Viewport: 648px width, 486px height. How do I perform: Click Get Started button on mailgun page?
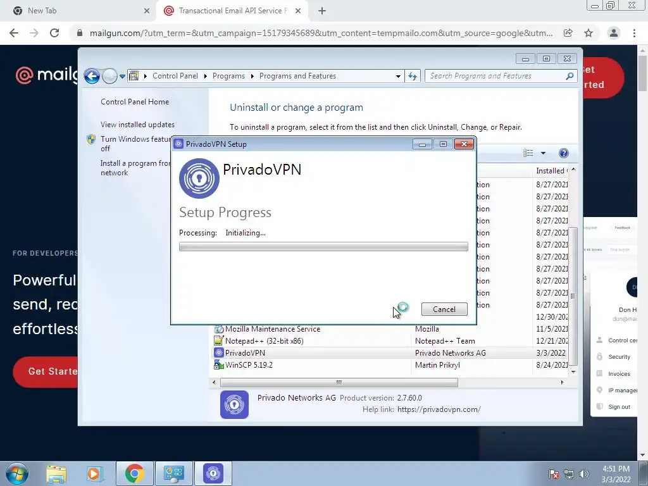click(x=46, y=371)
